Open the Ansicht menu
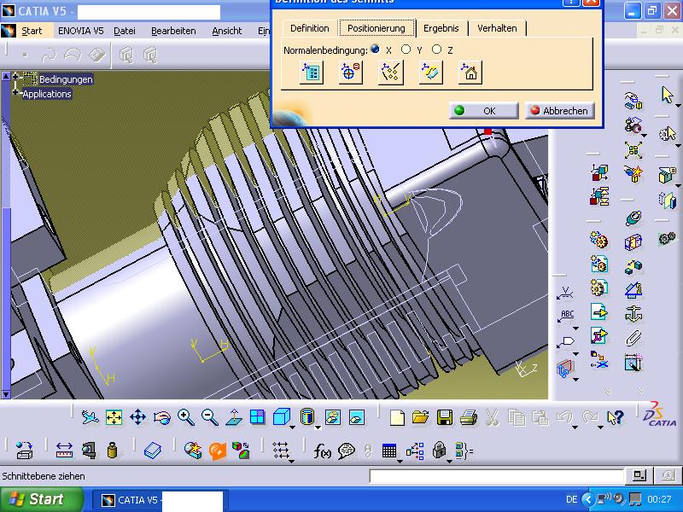683x512 pixels. tap(227, 31)
